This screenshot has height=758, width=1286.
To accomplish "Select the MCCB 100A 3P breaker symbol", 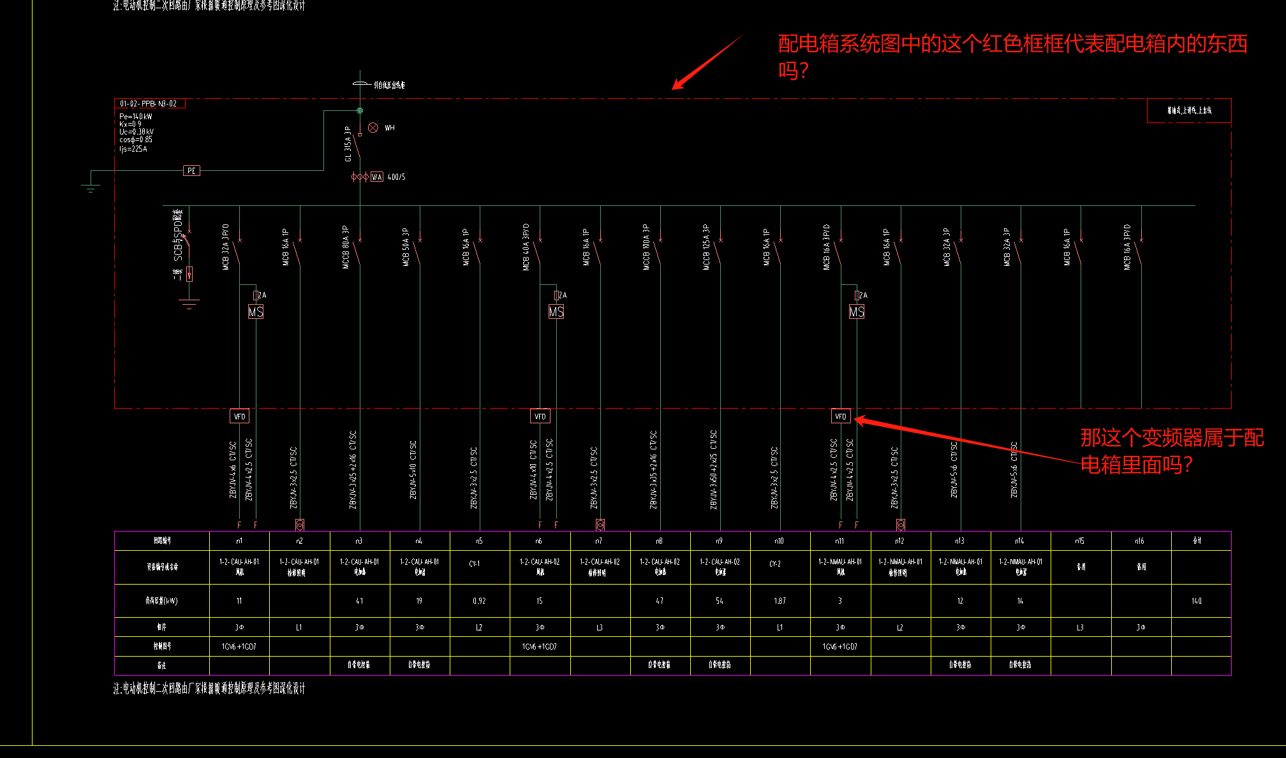I will (x=658, y=251).
